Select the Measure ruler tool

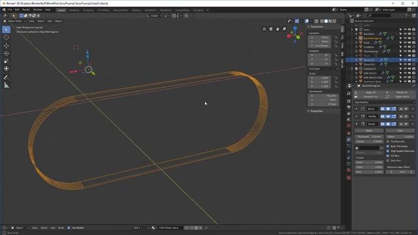coord(6,86)
